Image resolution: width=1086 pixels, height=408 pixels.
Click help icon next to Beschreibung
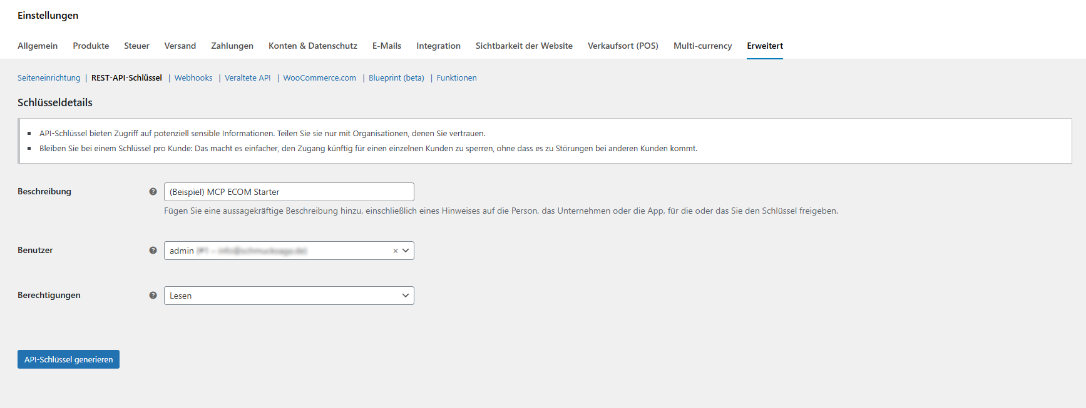[153, 192]
